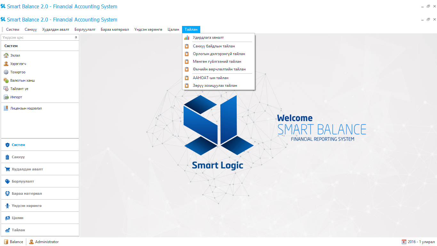Click the Balance database icon in status bar

6,242
